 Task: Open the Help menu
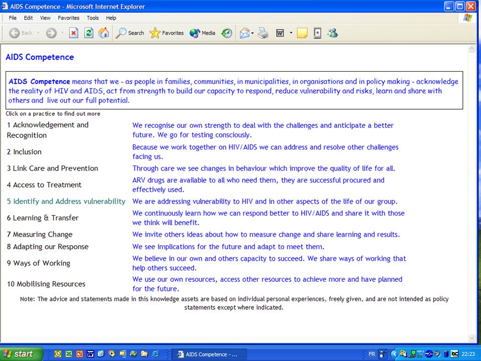click(x=111, y=18)
